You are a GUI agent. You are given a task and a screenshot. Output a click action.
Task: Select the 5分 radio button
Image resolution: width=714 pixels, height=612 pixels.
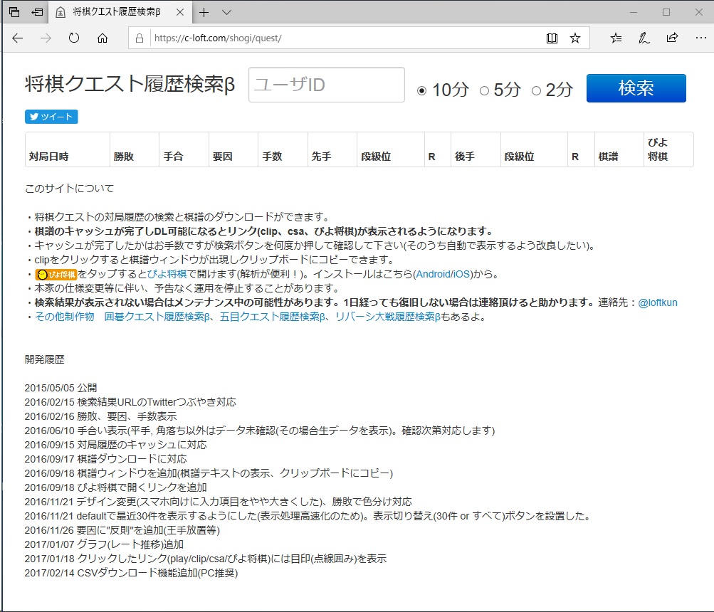485,90
